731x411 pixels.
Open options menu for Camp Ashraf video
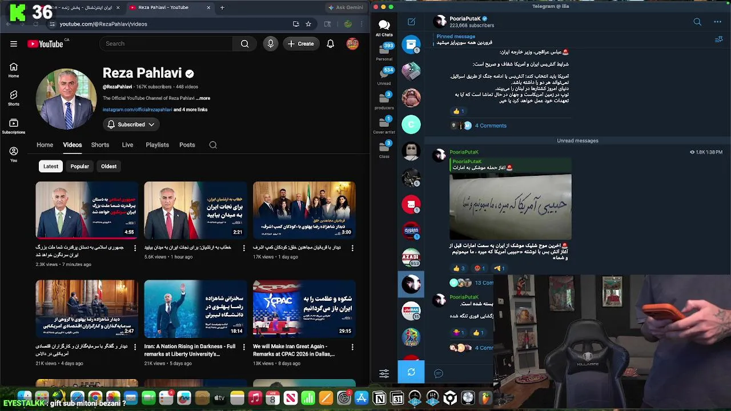click(352, 248)
